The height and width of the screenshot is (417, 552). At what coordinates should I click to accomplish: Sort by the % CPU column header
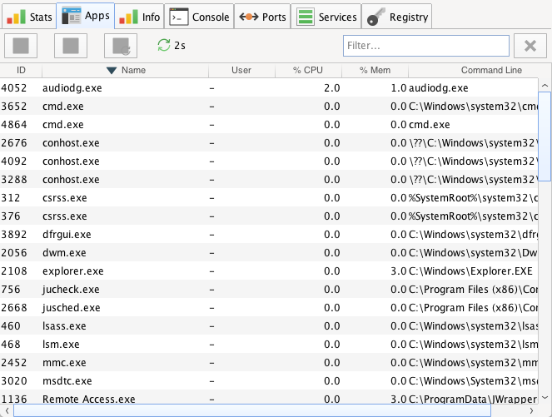[x=308, y=70]
